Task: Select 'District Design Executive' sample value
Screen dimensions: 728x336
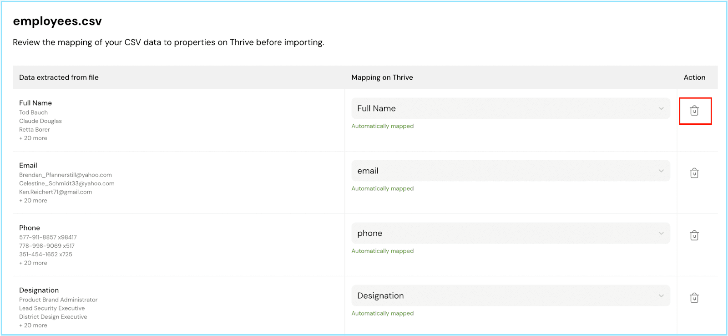Action: click(53, 317)
